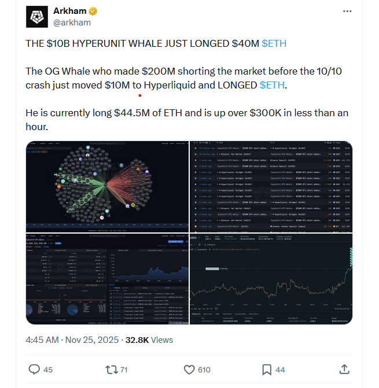Open the three-dot more options menu
The width and height of the screenshot is (379, 388).
[x=347, y=12]
